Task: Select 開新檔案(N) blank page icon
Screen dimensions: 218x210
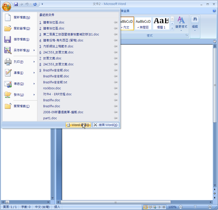Action: point(8,17)
